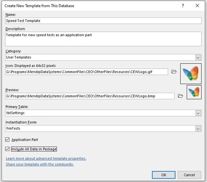Select the icon path CEWLogo.gif field
The image size is (207, 182).
coord(87,72)
